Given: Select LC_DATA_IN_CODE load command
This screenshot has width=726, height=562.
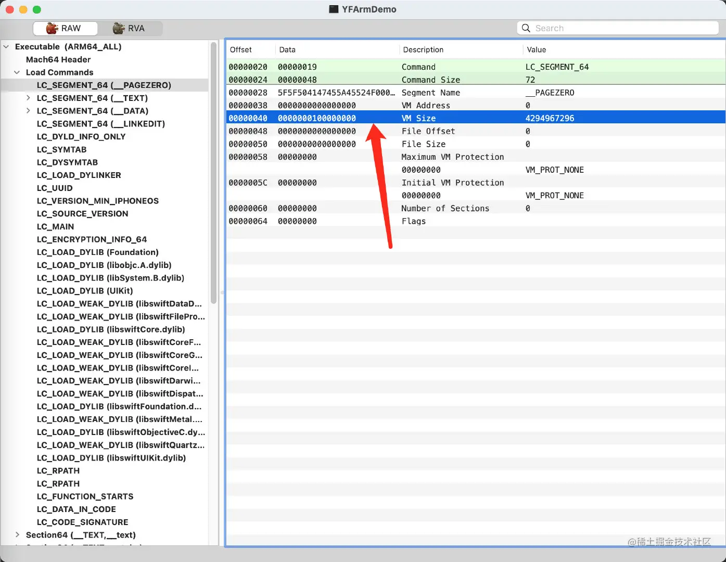Looking at the screenshot, I should point(76,509).
